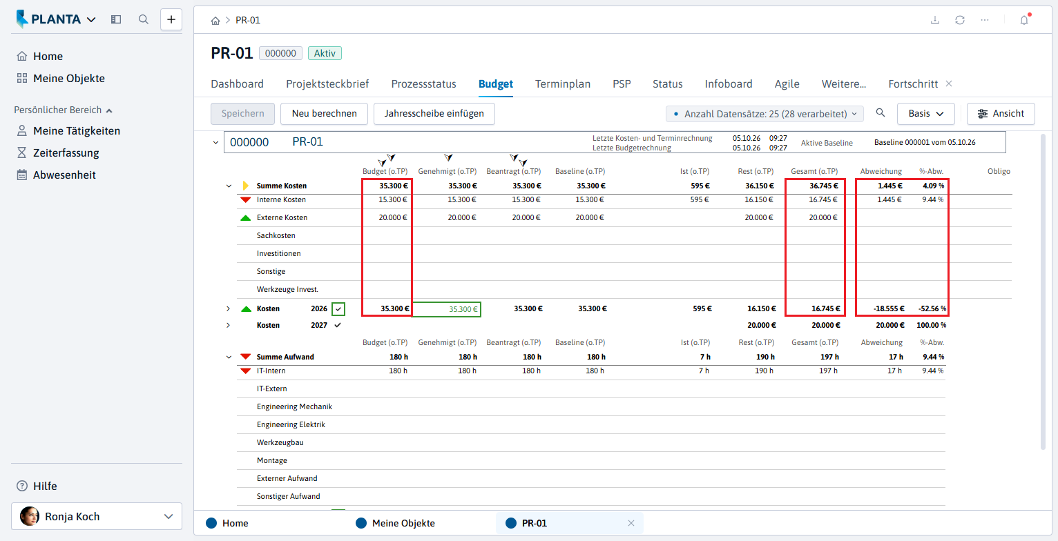Click the Ansicht button
This screenshot has height=541, width=1058.
click(1001, 113)
